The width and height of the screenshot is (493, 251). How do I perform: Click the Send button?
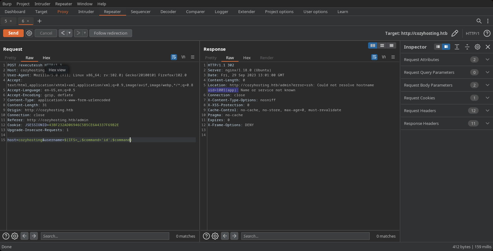pyautogui.click(x=13, y=33)
